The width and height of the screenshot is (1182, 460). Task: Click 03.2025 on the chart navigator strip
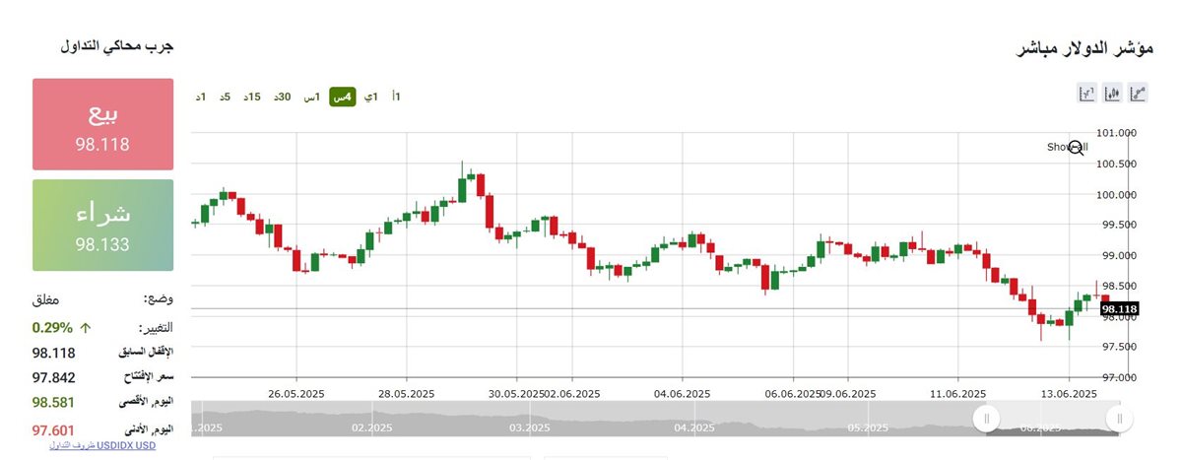pyautogui.click(x=529, y=428)
